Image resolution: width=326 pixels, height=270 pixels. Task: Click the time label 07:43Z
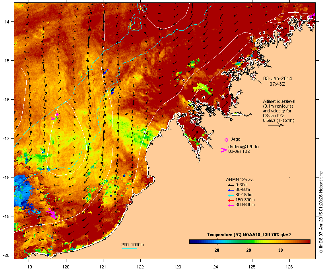coord(277,84)
